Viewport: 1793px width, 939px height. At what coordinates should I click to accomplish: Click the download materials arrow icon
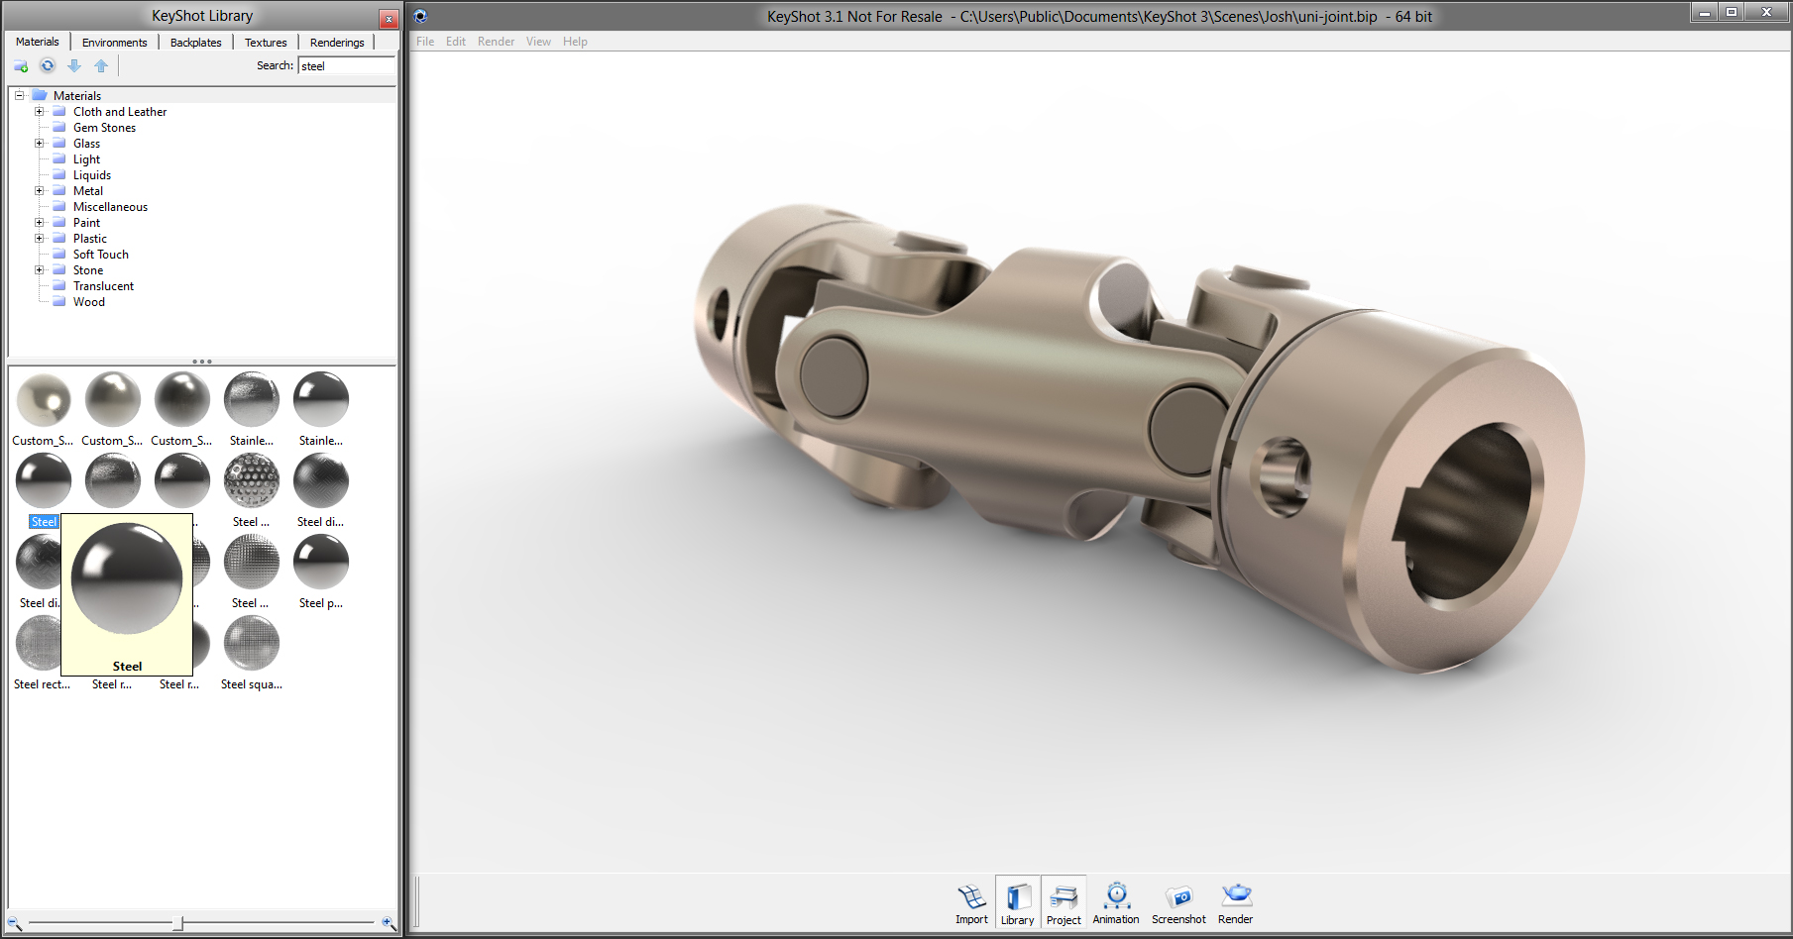click(x=73, y=65)
